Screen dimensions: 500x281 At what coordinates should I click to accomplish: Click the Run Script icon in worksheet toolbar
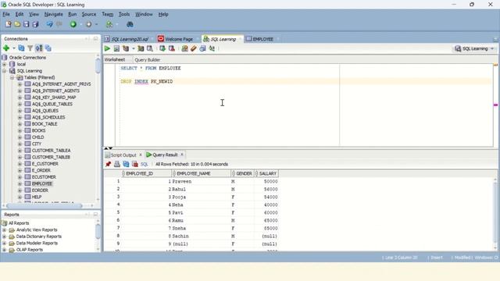116,48
